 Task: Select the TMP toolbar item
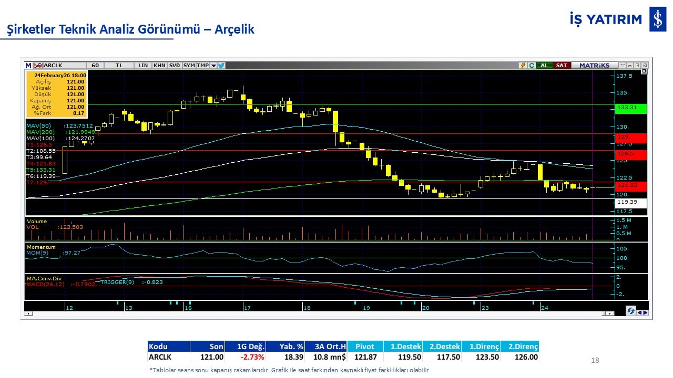coord(202,66)
